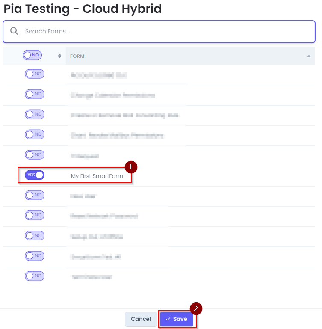Click the checkmark icon on Save button

168,319
